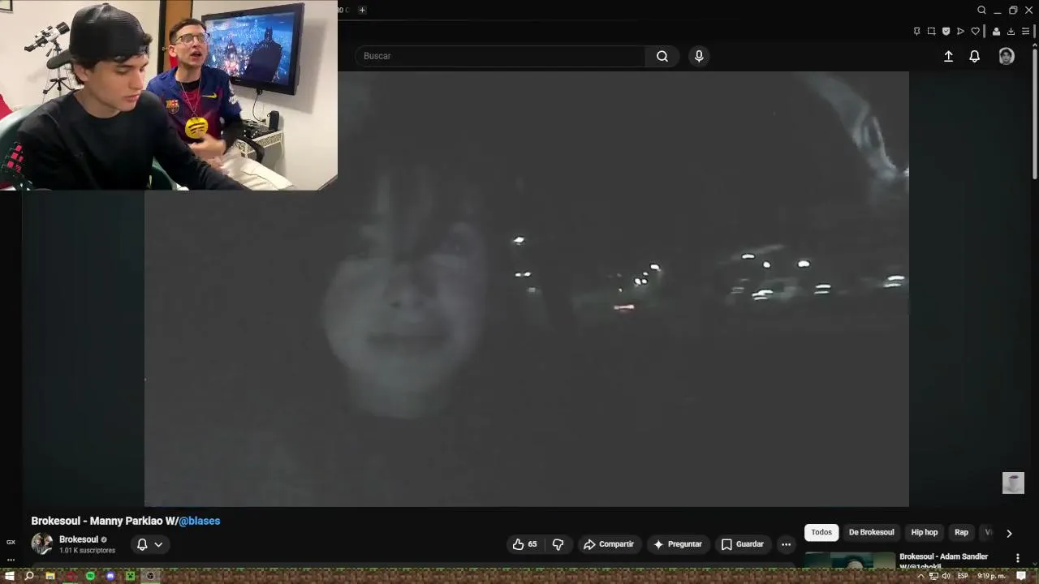
Task: Open the volume control in system tray
Action: [x=946, y=576]
